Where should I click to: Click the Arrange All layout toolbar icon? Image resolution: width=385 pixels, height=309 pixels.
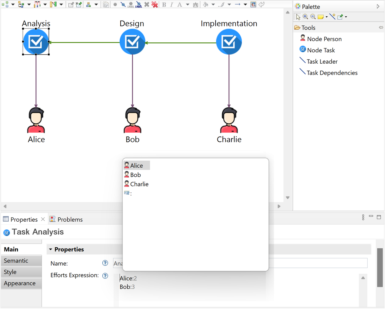tap(21, 4)
